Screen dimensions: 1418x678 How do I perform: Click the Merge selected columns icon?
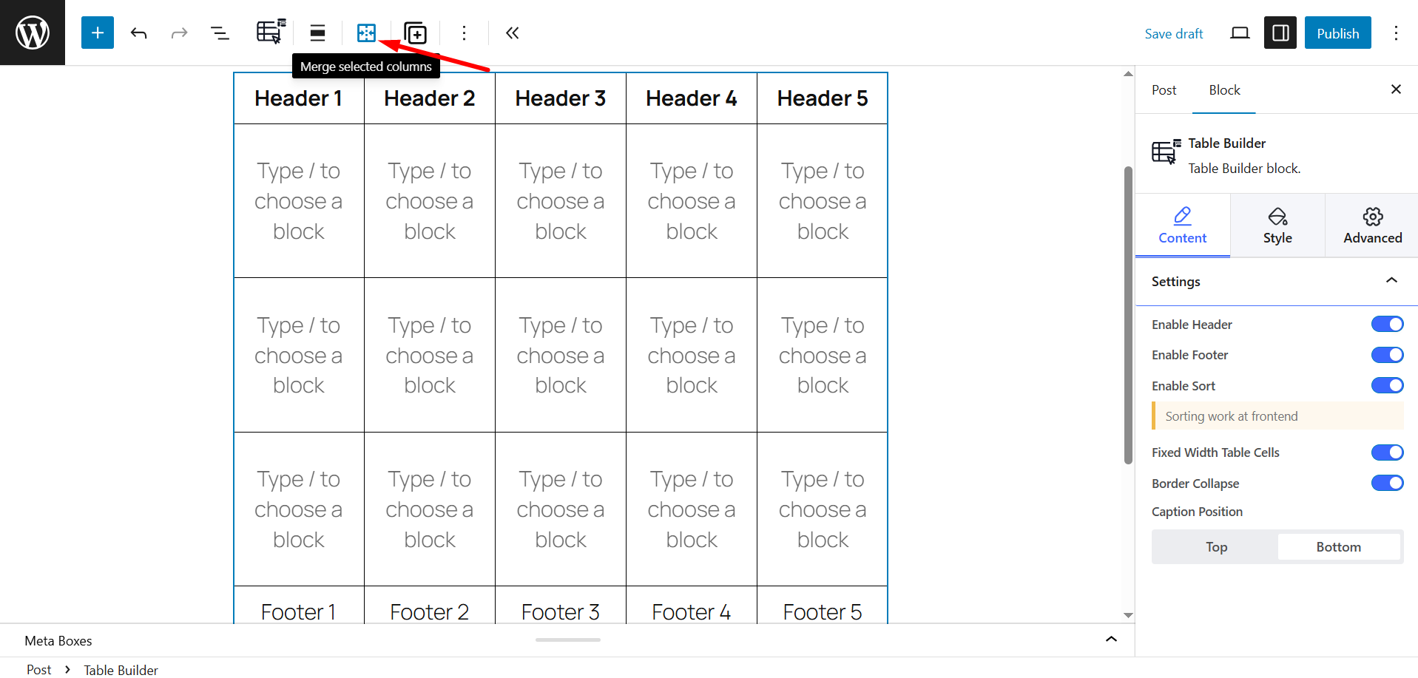point(367,33)
